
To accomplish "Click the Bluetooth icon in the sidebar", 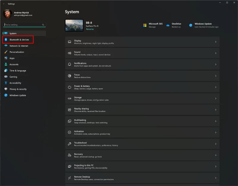I will coord(6,40).
